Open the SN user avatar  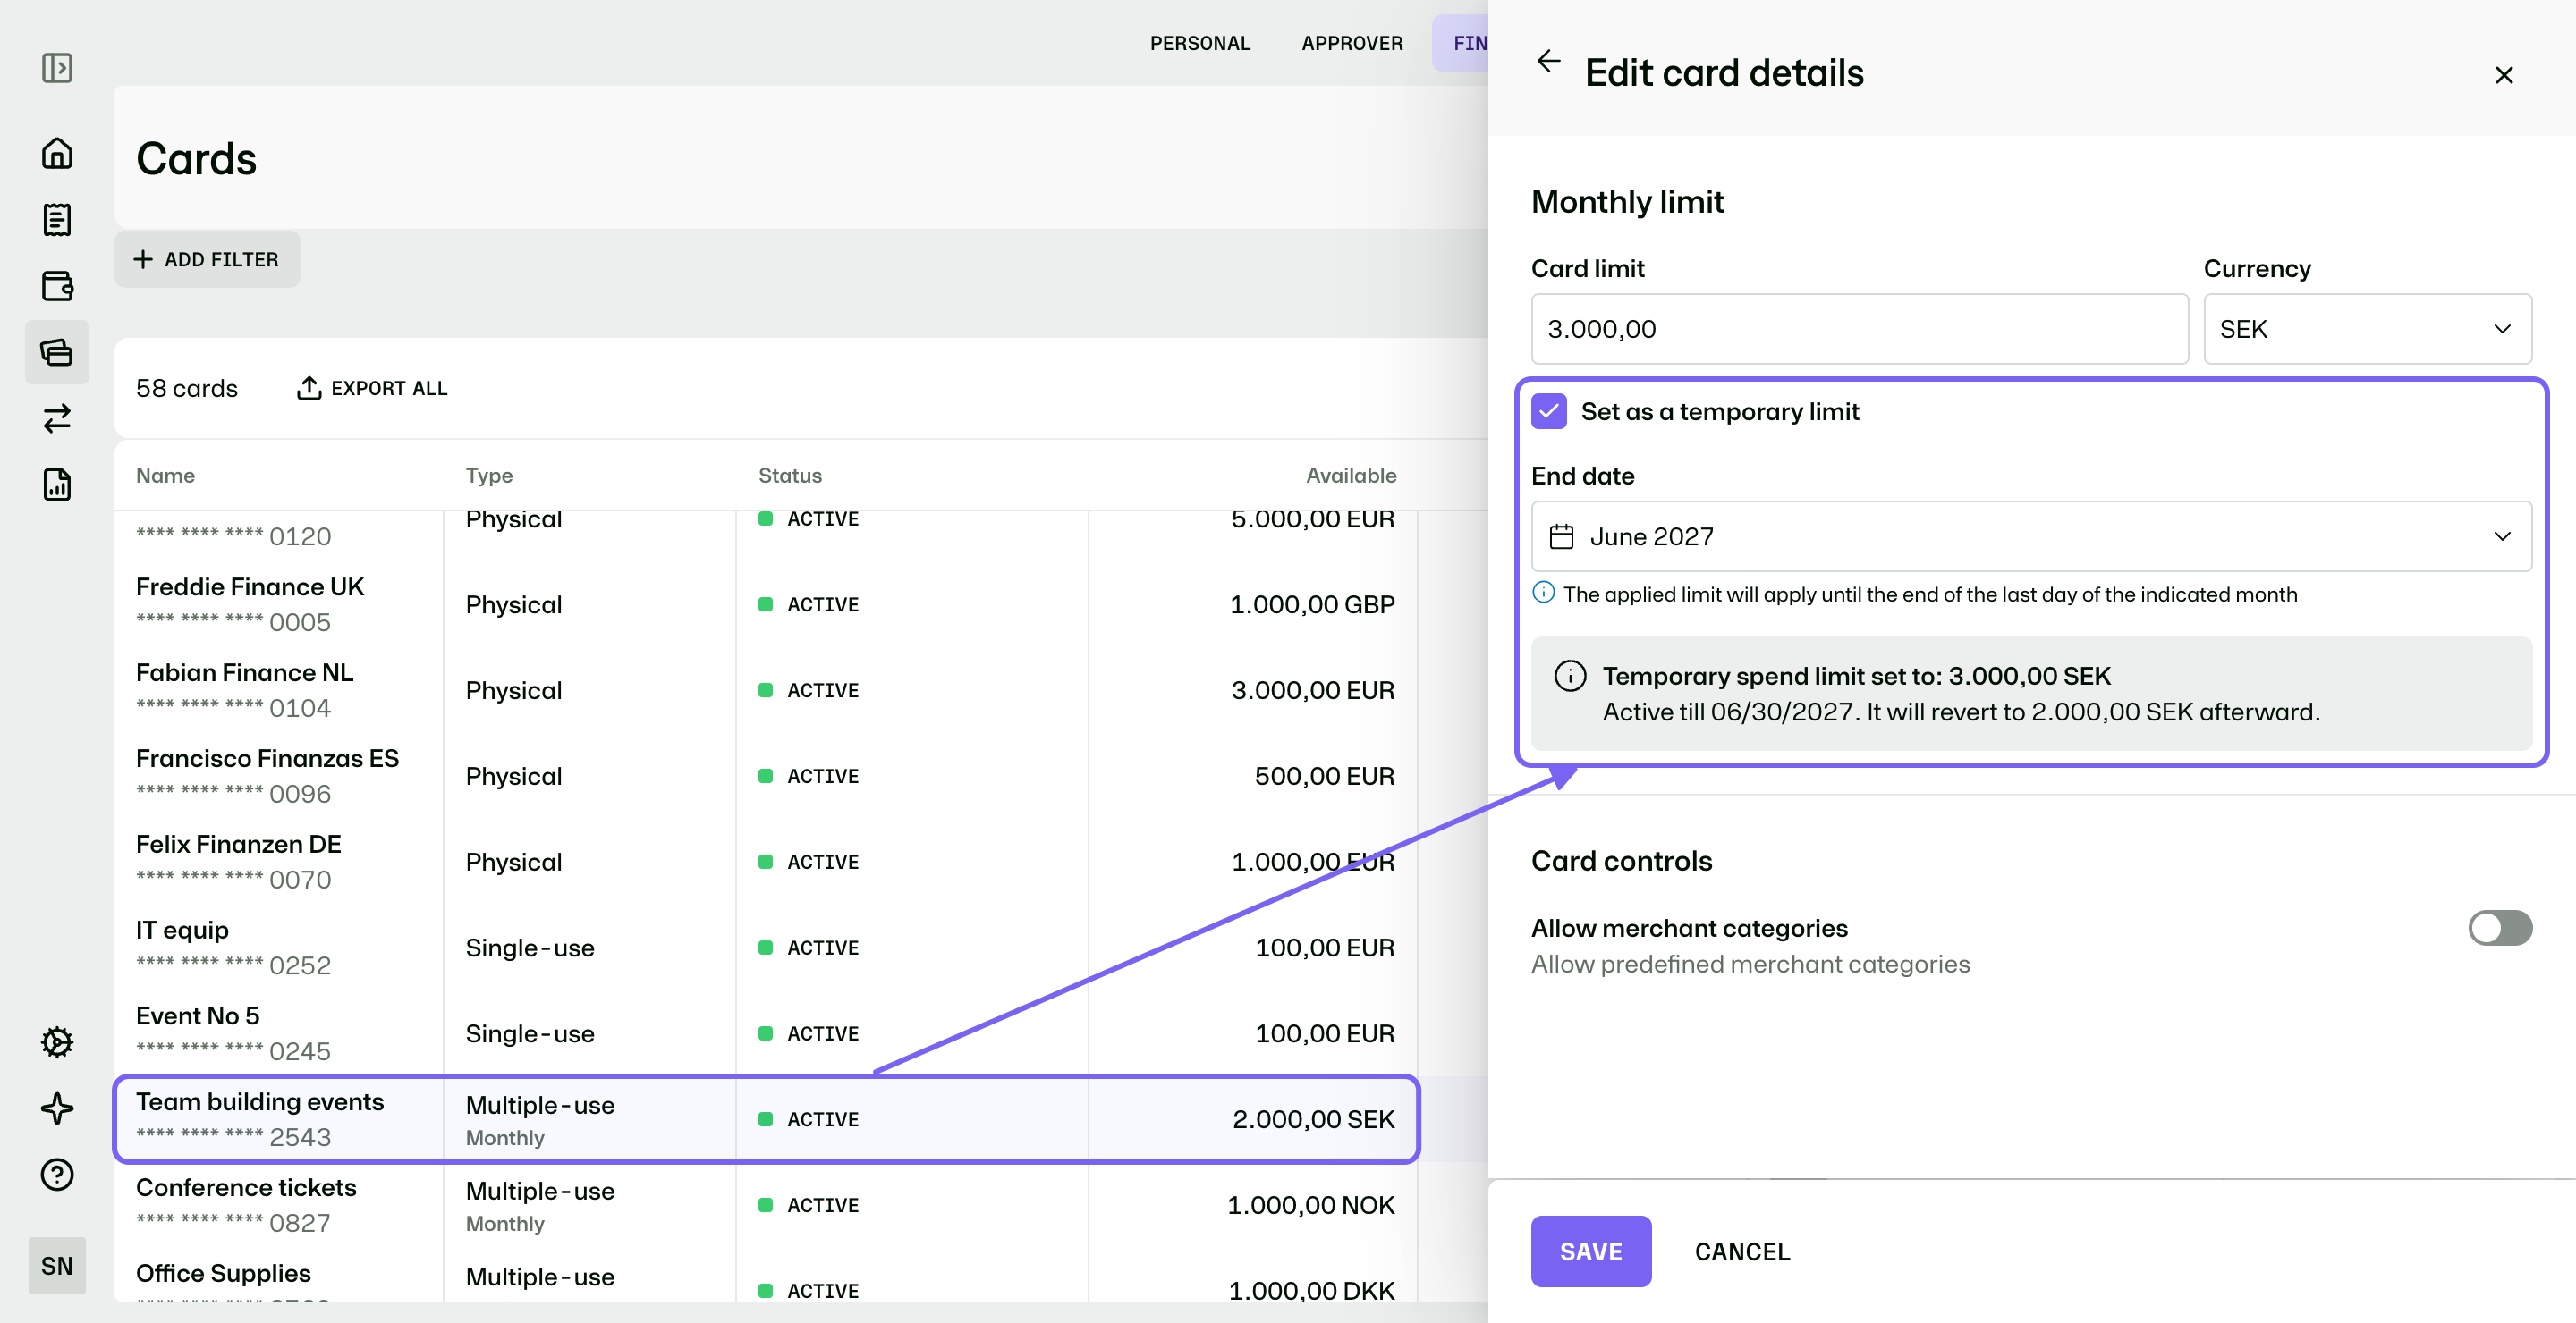tap(57, 1265)
